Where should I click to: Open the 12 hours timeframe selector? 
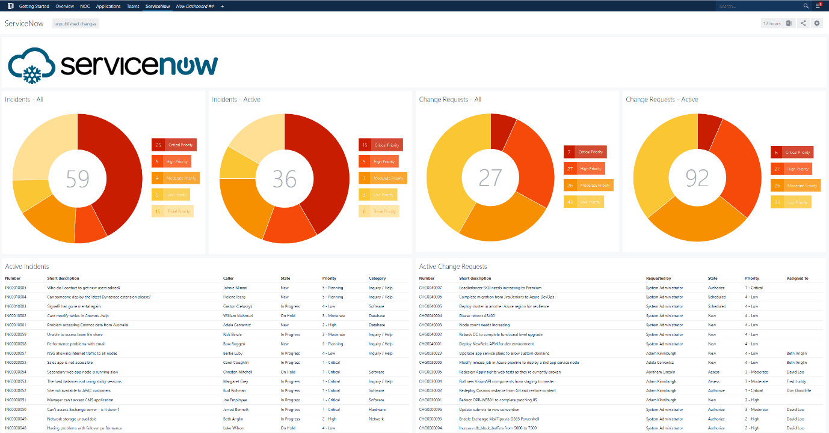772,23
